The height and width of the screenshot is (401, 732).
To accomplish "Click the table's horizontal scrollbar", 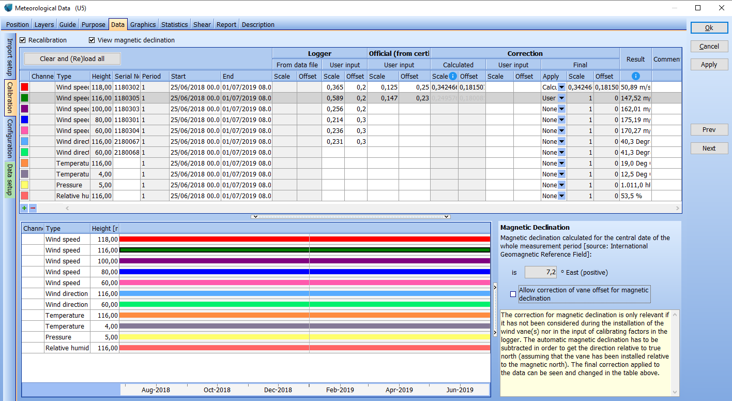I will click(372, 208).
